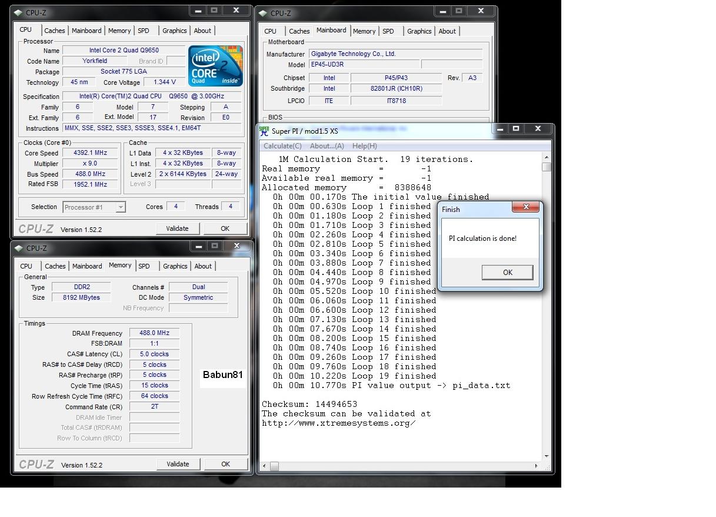
Task: Click the Intel Core 2 Quad Q9650 name
Action: 124,50
